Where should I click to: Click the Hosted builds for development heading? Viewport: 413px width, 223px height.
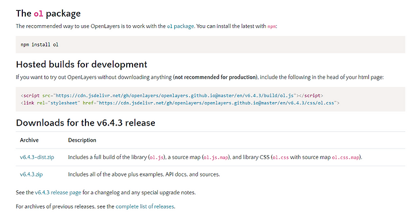81,65
